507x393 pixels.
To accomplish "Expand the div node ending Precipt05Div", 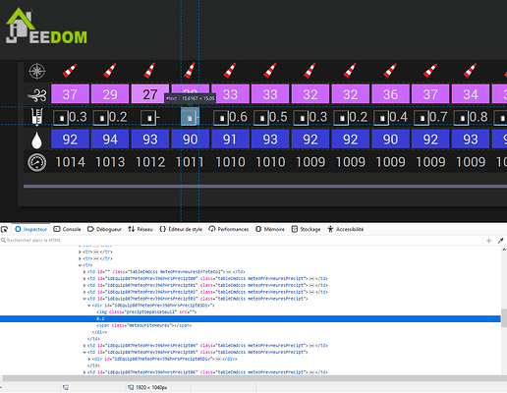I will pyautogui.click(x=89, y=359).
